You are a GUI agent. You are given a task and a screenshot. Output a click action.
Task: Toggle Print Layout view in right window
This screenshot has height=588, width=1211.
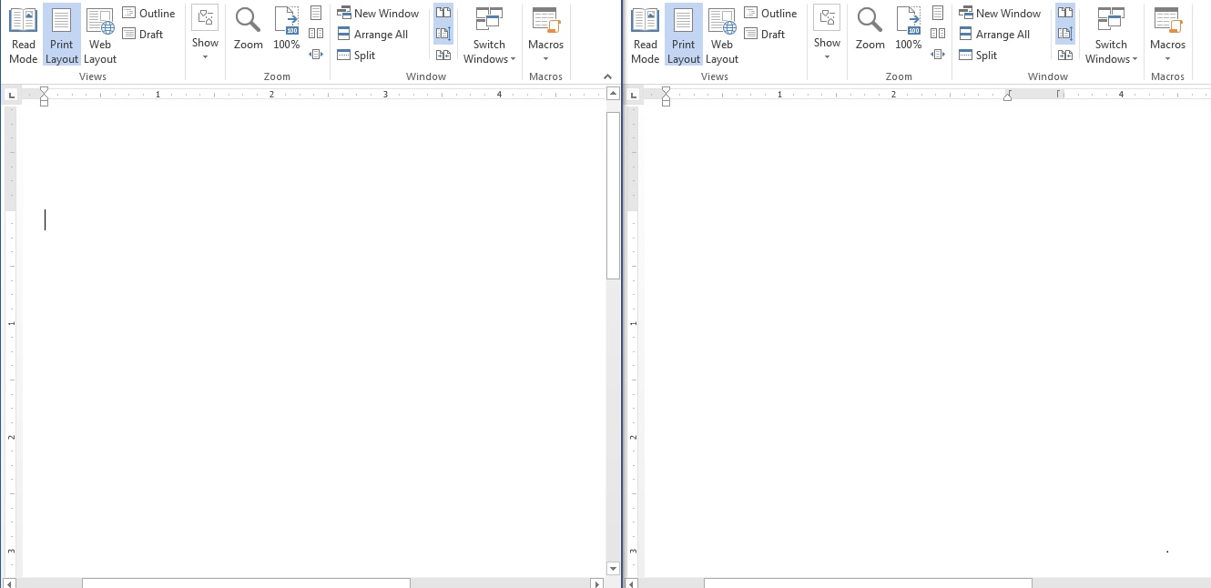click(684, 35)
